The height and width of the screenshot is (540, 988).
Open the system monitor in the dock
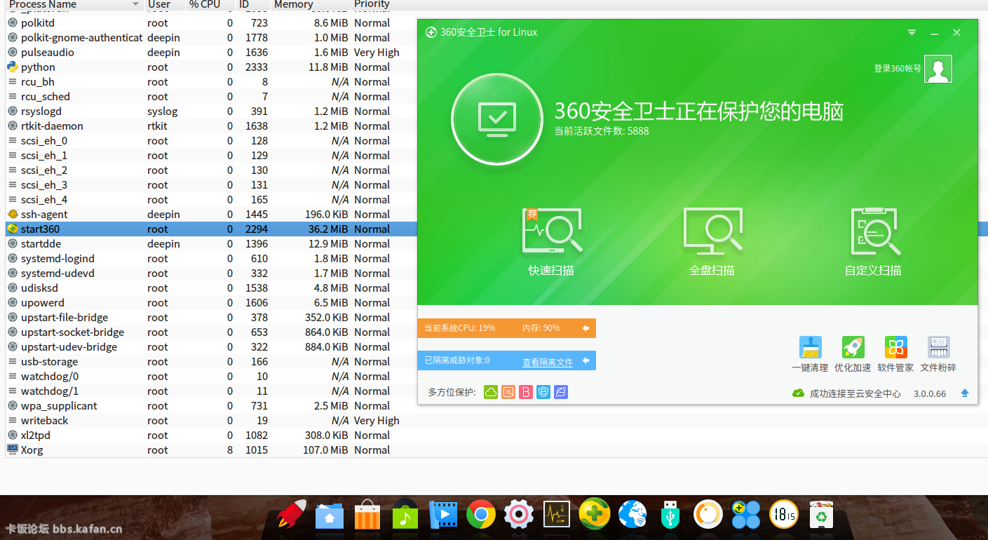tap(557, 515)
